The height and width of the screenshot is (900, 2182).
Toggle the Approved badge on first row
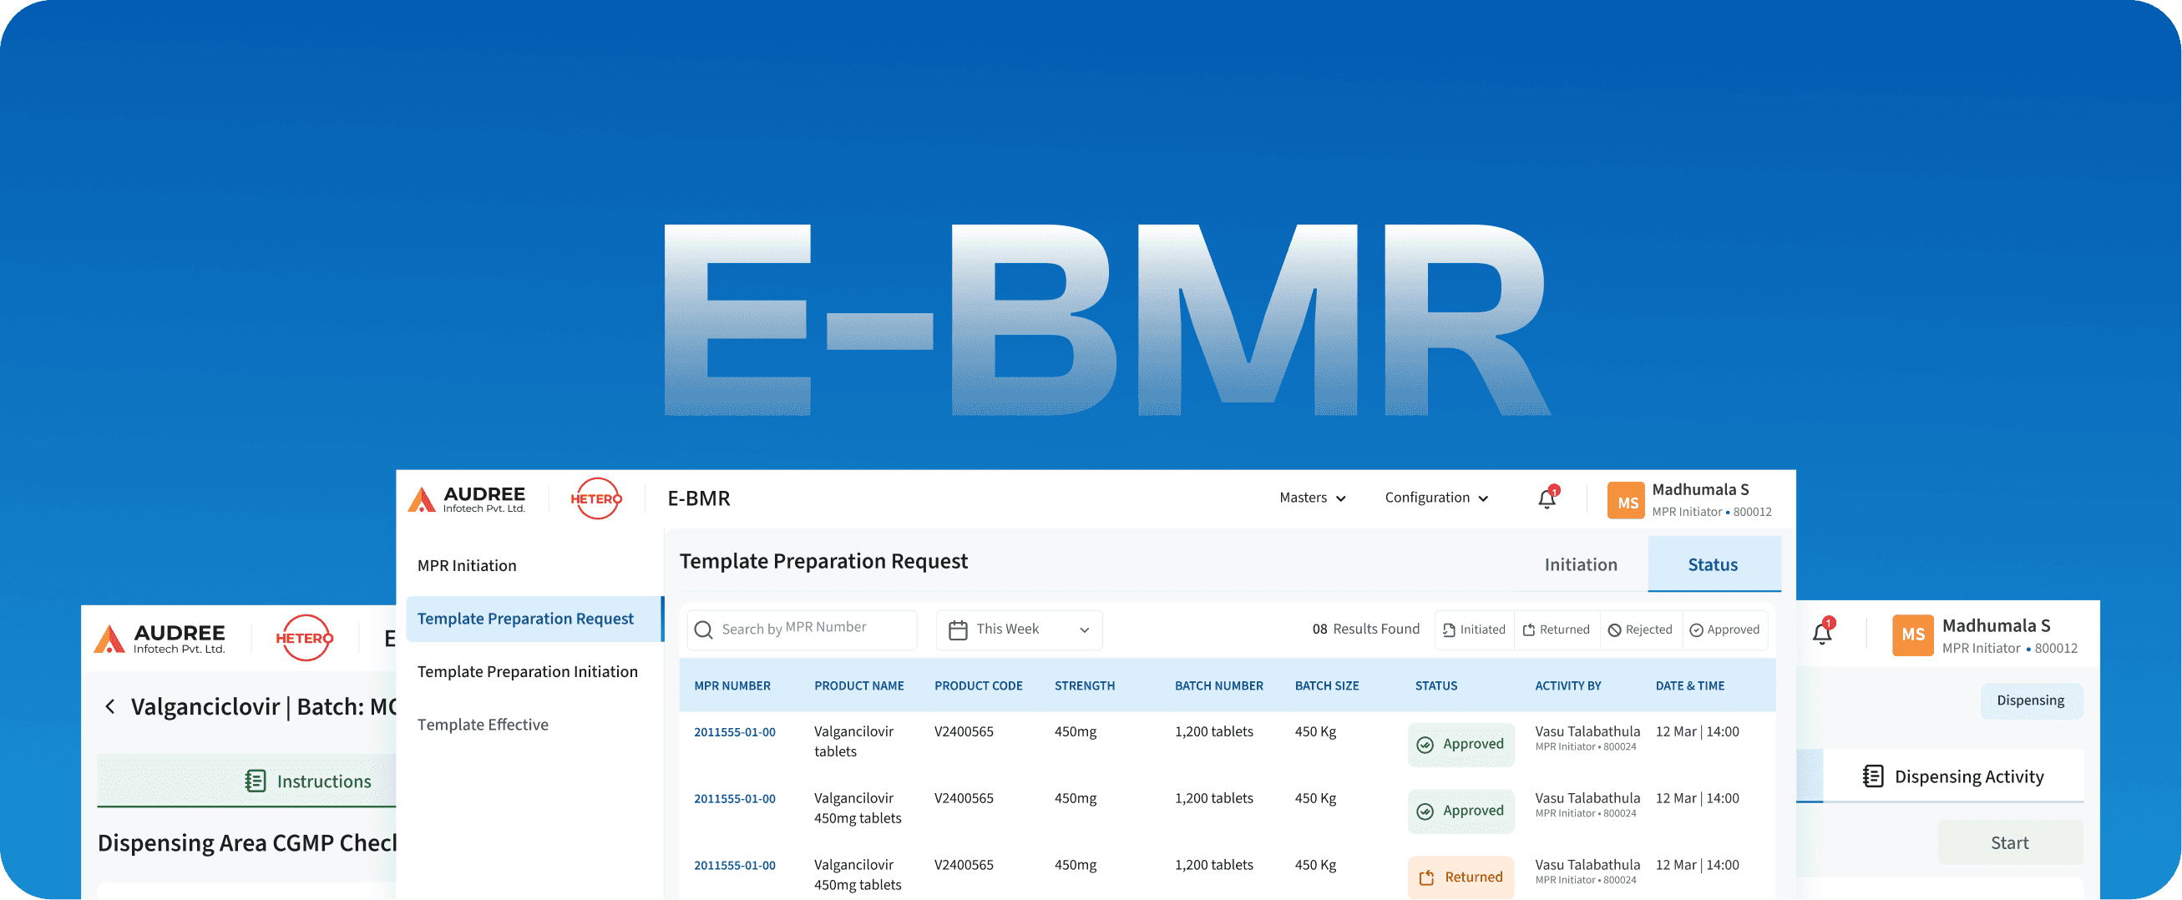pos(1461,744)
